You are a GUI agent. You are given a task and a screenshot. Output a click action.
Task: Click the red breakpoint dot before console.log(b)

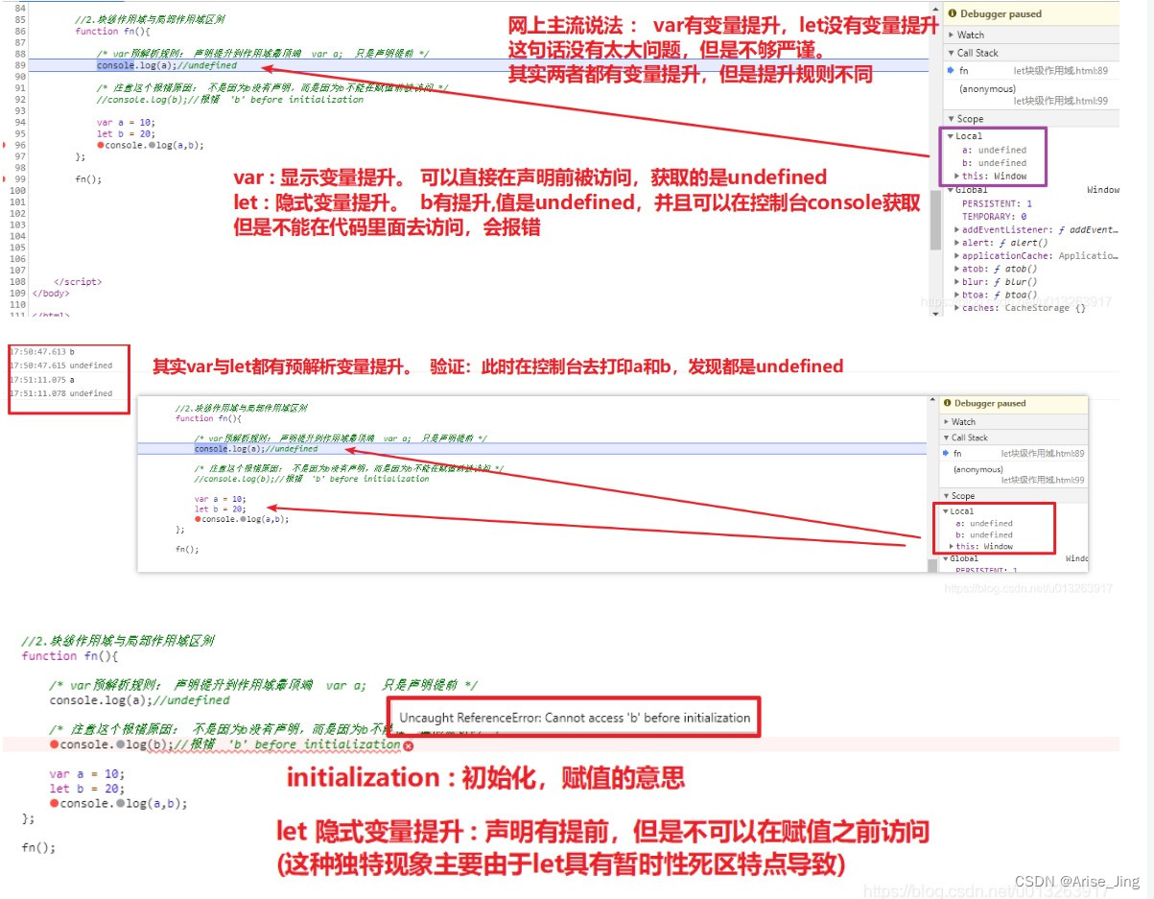[x=55, y=745]
